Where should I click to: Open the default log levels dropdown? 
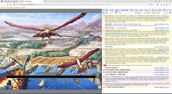[138, 13]
